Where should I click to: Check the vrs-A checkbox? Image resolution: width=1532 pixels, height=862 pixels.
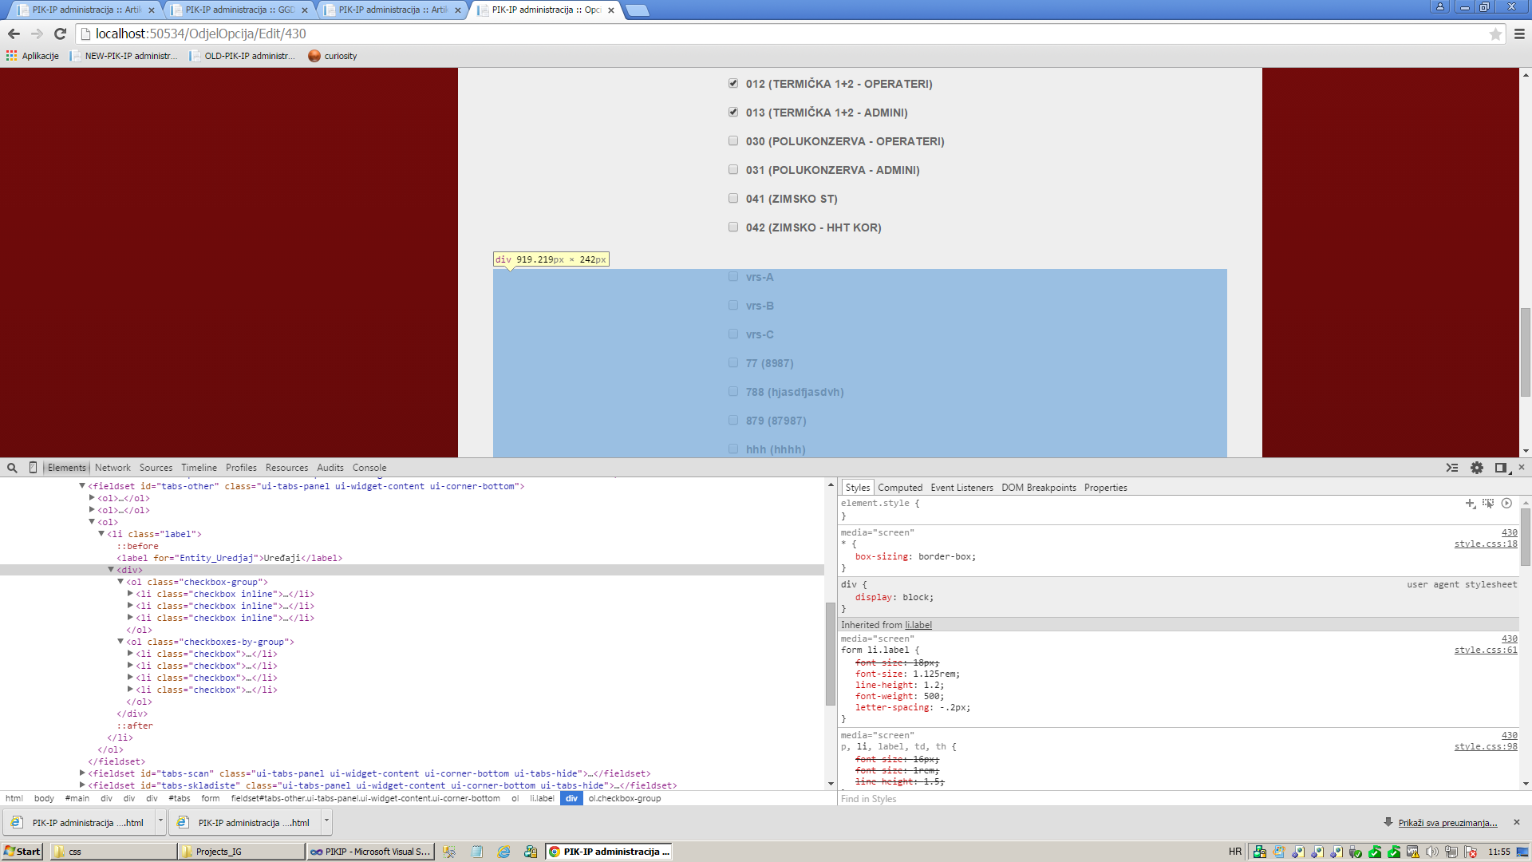point(733,276)
